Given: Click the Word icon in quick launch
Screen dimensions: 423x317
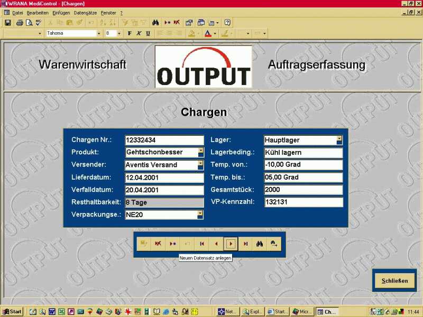Looking at the screenshot, I should (52, 312).
